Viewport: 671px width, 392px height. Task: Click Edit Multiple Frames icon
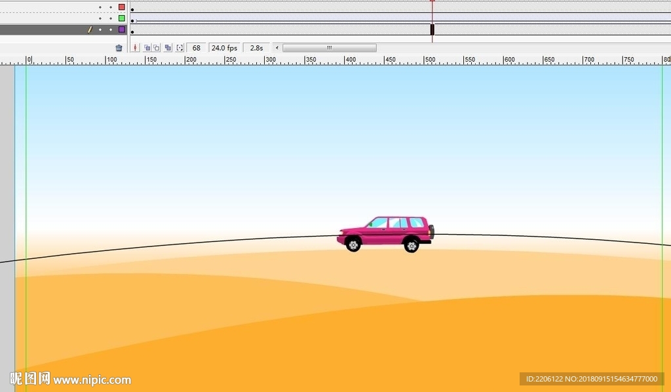click(168, 48)
